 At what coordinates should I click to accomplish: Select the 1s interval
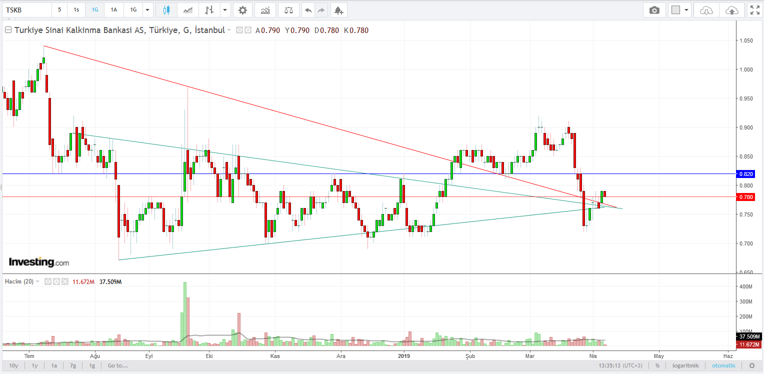pyautogui.click(x=76, y=10)
